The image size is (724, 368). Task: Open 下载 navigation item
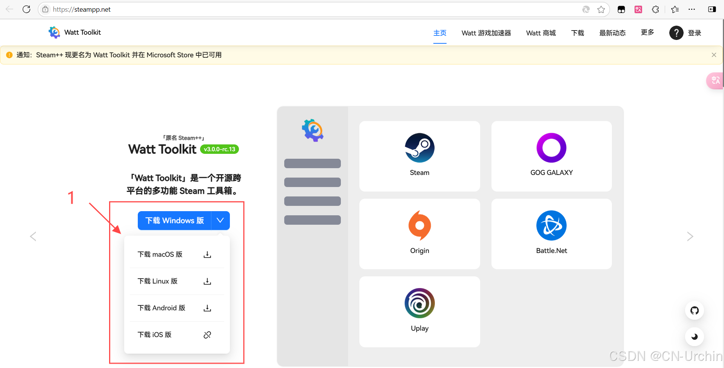pyautogui.click(x=578, y=33)
